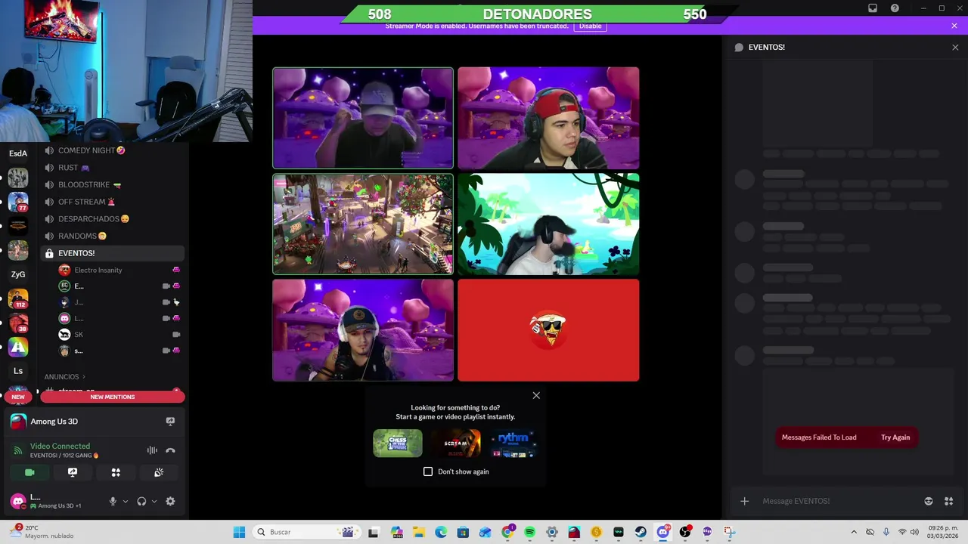Start the Scream activity tile
The width and height of the screenshot is (968, 544).
(456, 444)
